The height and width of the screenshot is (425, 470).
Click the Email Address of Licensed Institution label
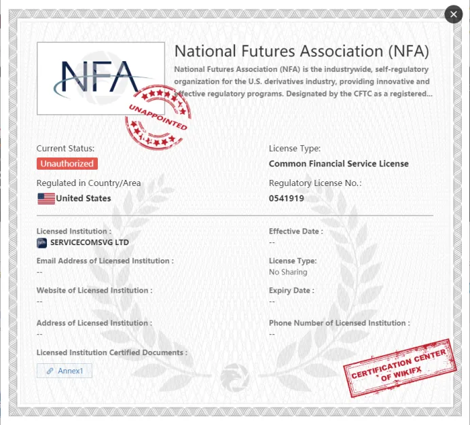click(105, 261)
